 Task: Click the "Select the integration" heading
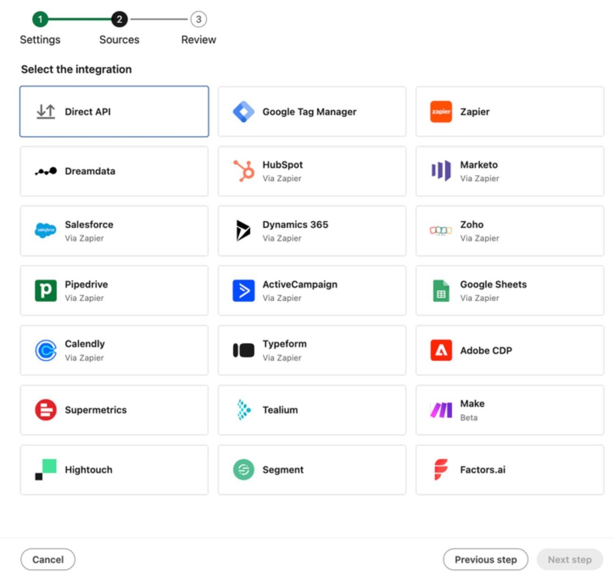click(x=77, y=69)
